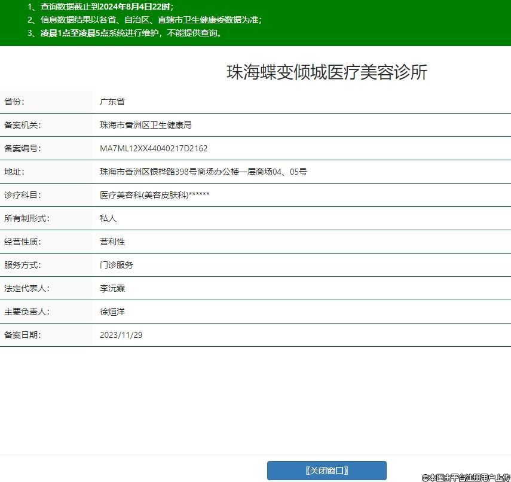
Task: Click the 备案机关 row label
Action: [x=23, y=125]
